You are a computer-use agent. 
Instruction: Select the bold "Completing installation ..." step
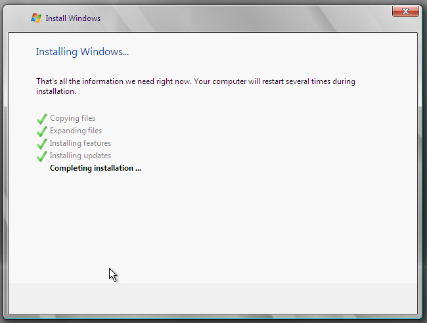tap(95, 168)
